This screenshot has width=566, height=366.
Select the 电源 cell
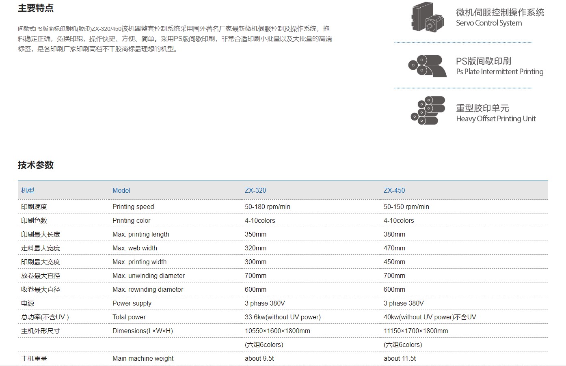pos(28,303)
